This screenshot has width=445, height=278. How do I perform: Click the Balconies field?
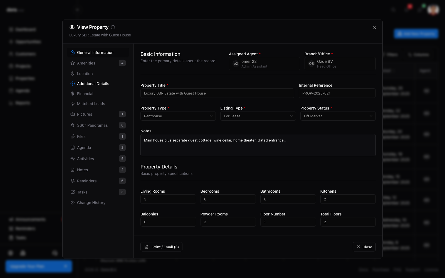pos(168,222)
